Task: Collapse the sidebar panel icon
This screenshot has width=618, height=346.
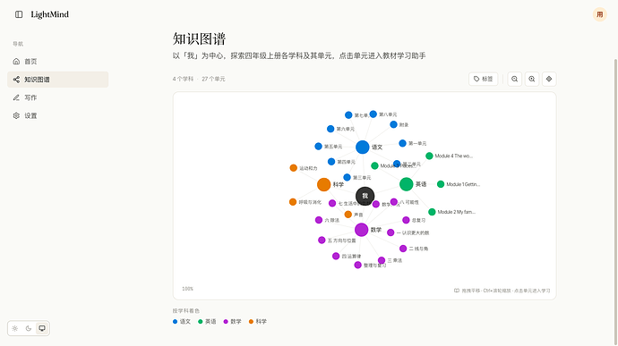Action: 19,14
